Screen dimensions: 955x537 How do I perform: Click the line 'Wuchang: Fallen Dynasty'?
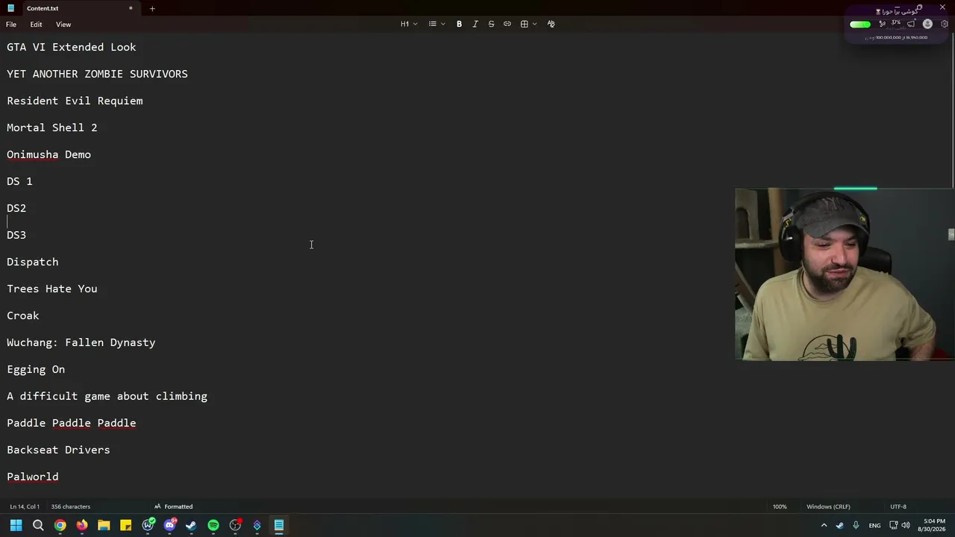coord(81,342)
